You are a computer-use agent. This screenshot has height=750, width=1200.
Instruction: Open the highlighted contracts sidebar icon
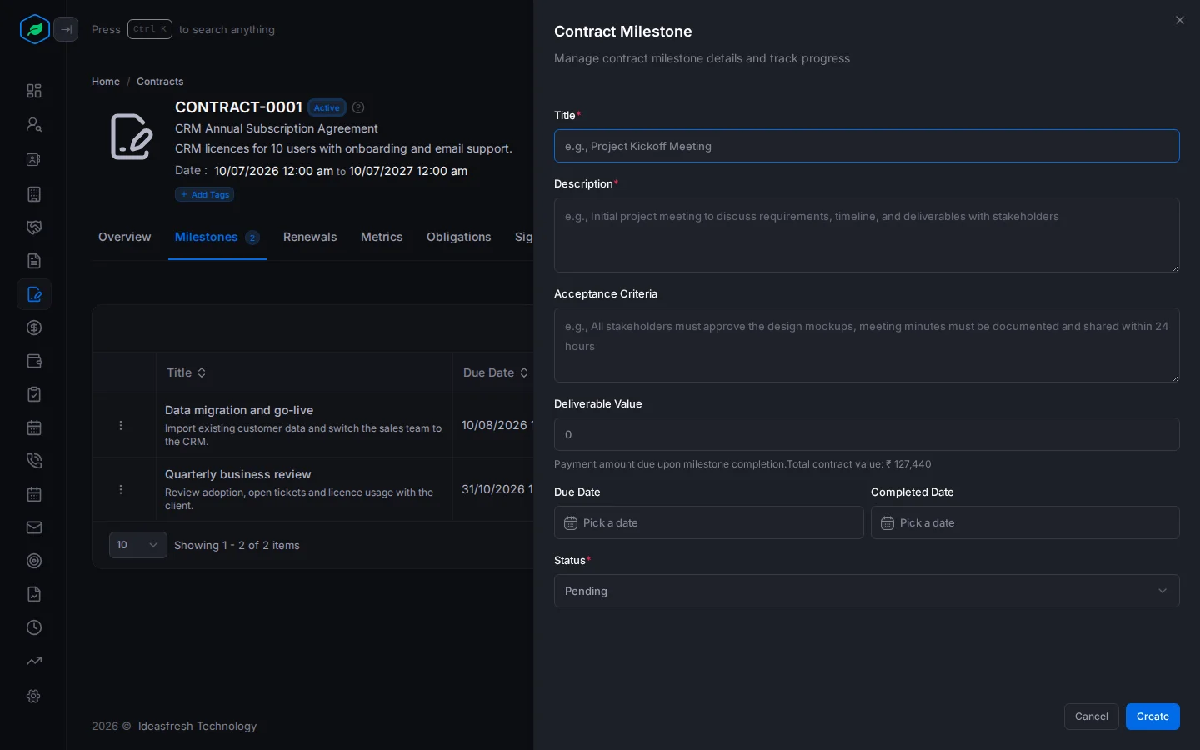point(34,294)
